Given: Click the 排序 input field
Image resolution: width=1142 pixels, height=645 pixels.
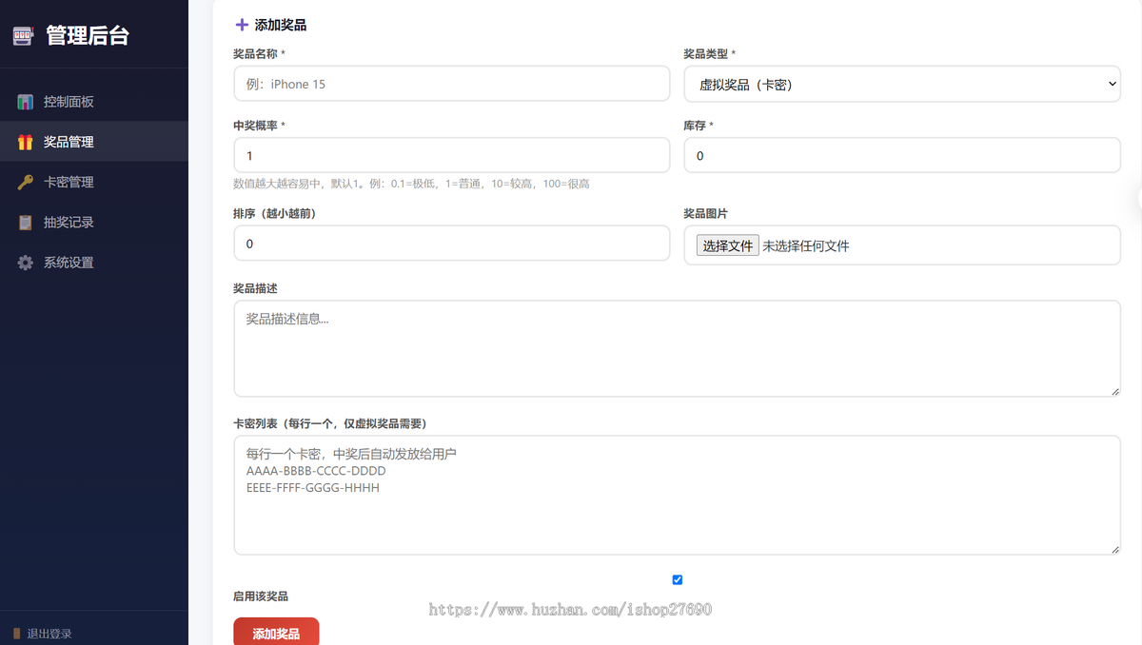Looking at the screenshot, I should [452, 244].
